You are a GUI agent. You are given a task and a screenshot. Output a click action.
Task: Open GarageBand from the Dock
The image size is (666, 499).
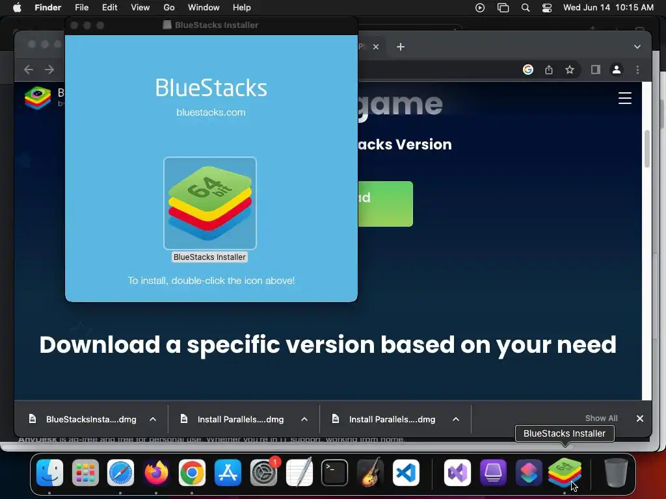370,472
